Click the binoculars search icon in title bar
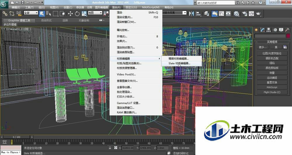 point(238,3)
